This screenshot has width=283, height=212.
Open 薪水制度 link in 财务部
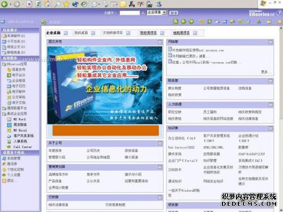175,88
